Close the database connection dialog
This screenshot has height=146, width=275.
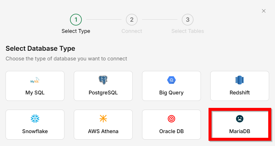(x=264, y=11)
